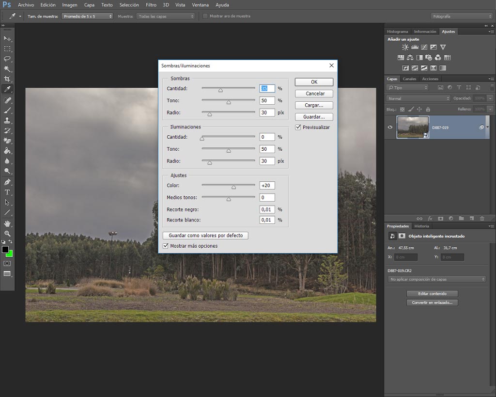Viewport: 496px width, 397px height.
Task: Click the lock all layer icon
Action: pyautogui.click(x=428, y=109)
